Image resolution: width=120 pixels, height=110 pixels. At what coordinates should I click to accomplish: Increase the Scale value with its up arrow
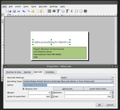point(52,96)
